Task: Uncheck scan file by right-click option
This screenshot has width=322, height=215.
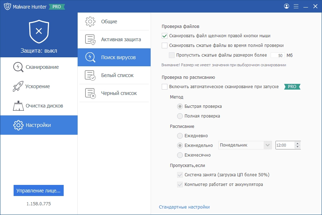Action: (x=165, y=36)
